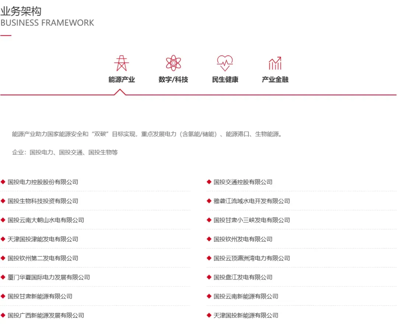The image size is (398, 324).
Task: Click the atom icon for 数字/科技
Action: pyautogui.click(x=173, y=63)
